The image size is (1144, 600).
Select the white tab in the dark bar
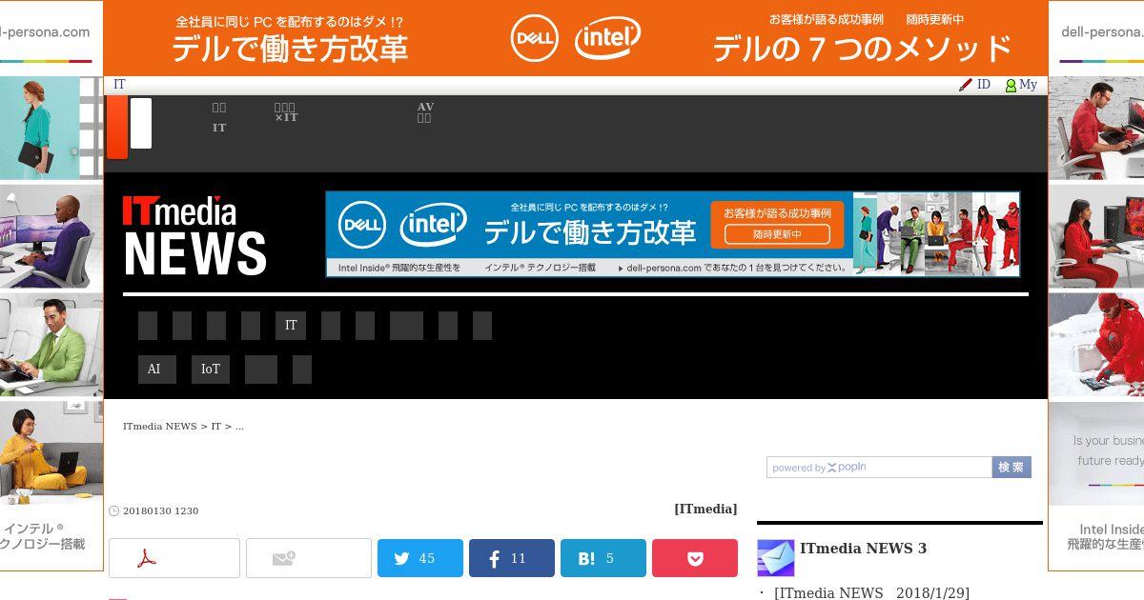[x=141, y=123]
